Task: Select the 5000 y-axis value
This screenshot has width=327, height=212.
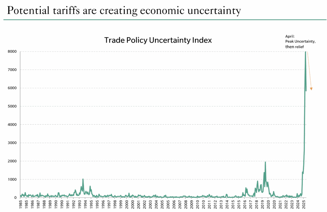Action: [x=12, y=106]
